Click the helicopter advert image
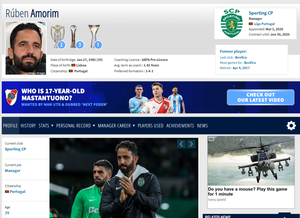The width and height of the screenshot is (300, 218). click(251, 161)
